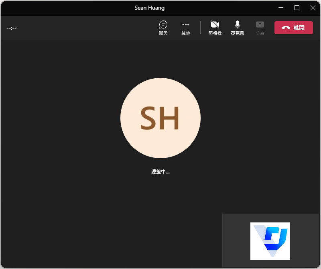Image resolution: width=321 pixels, height=269 pixels.
Task: Open the chat speech bubble icon
Action: coord(163,24)
